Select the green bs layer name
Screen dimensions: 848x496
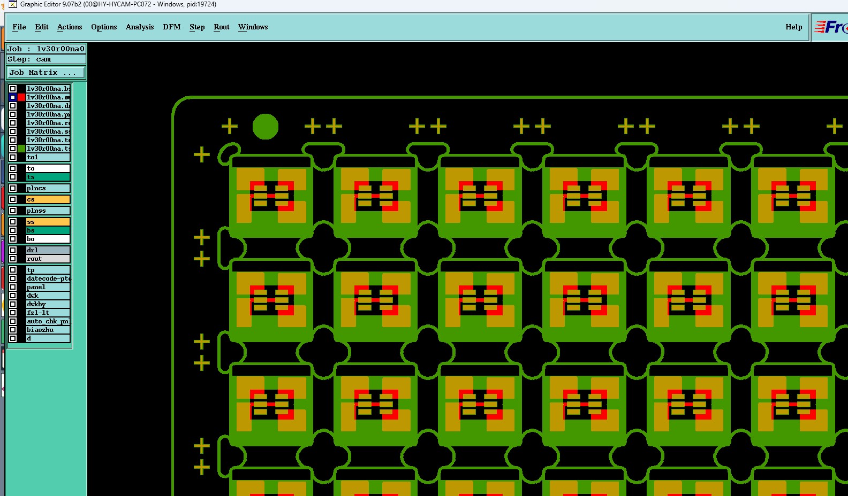(48, 230)
